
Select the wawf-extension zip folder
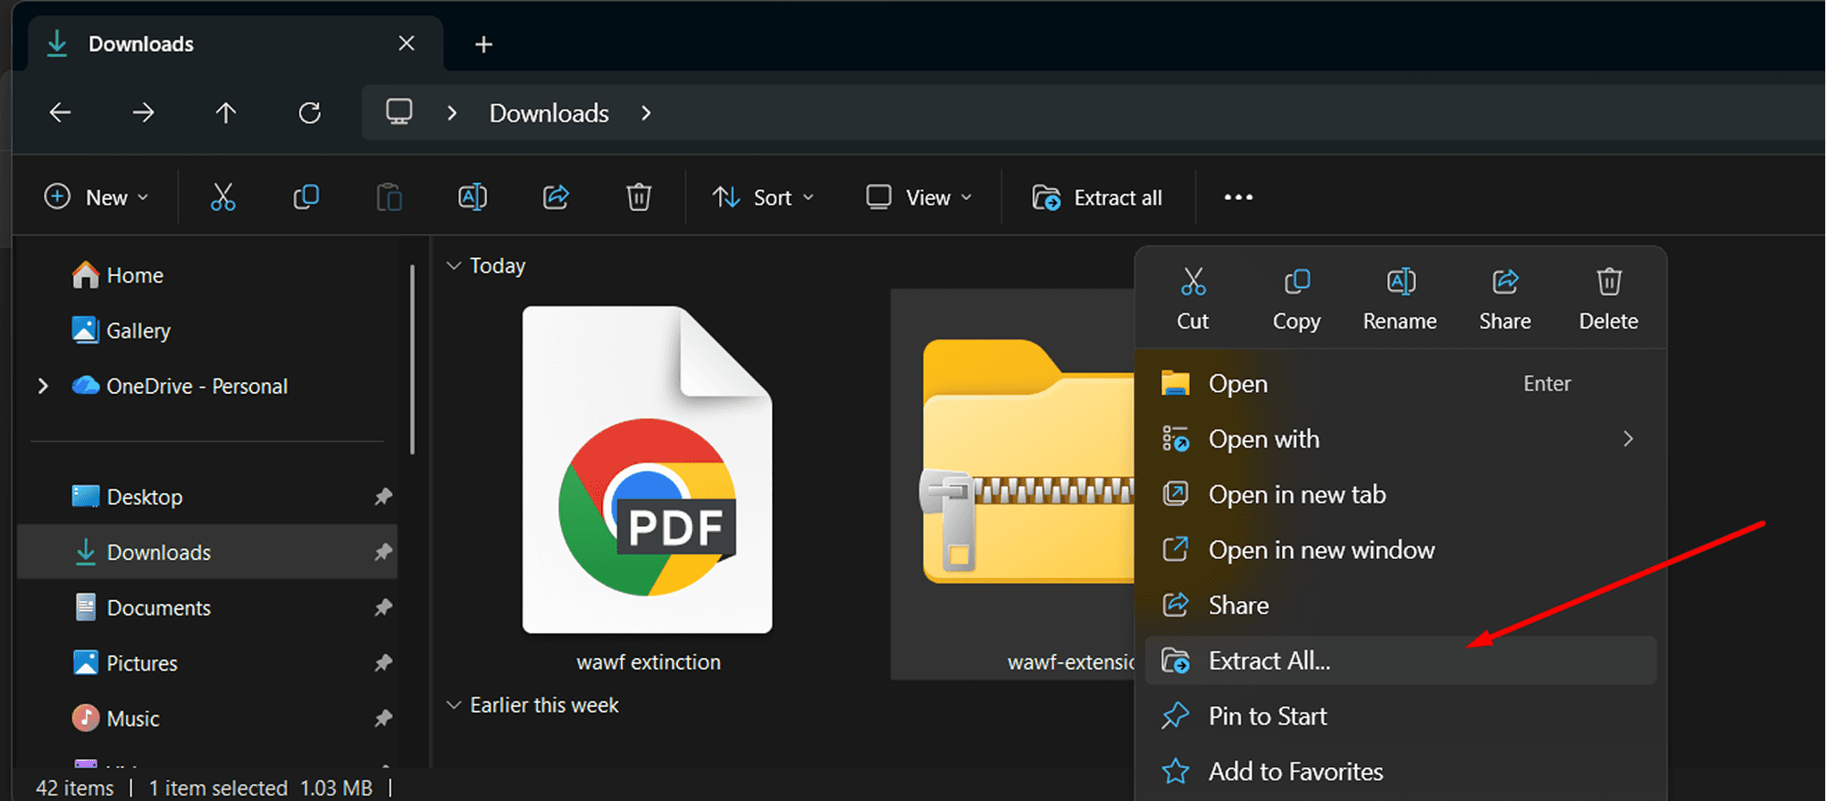click(x=1014, y=484)
